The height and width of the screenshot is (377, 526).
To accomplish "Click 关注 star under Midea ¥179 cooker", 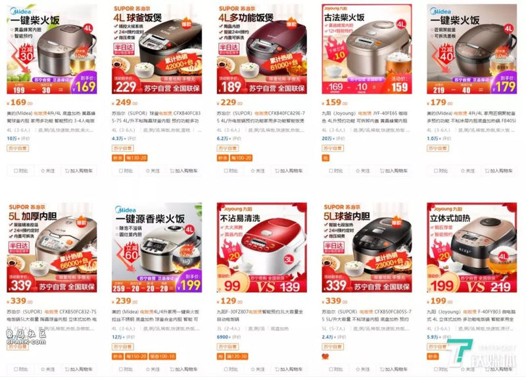I will [467, 171].
